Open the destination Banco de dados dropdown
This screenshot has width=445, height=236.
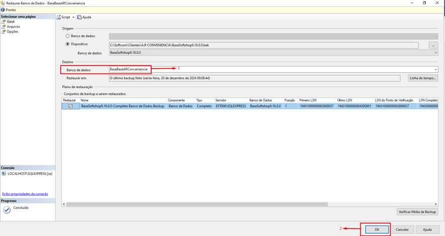coord(435,69)
